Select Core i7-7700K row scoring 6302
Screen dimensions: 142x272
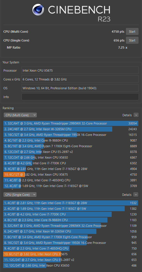pyautogui.click(x=71, y=163)
